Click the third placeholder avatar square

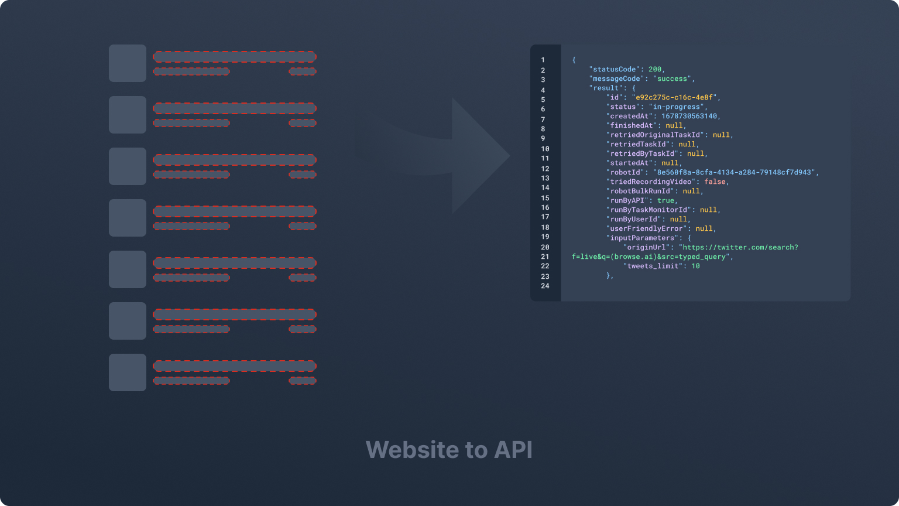pyautogui.click(x=127, y=166)
